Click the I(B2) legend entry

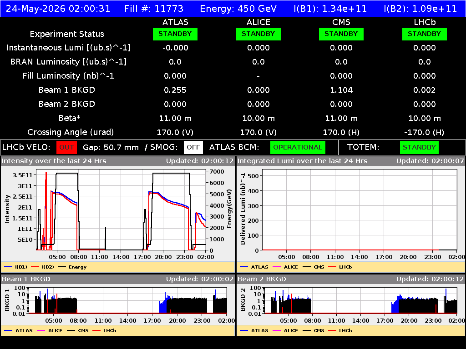click(42, 267)
